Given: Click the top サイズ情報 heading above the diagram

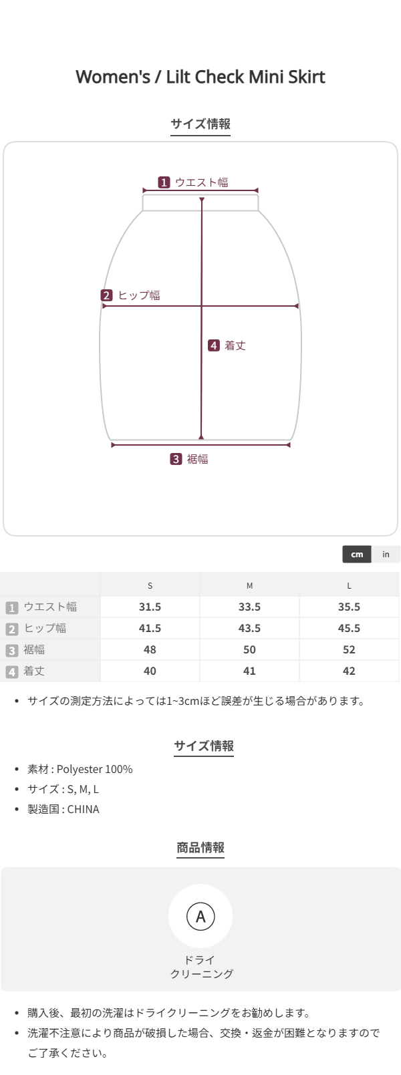Looking at the screenshot, I should (x=200, y=124).
